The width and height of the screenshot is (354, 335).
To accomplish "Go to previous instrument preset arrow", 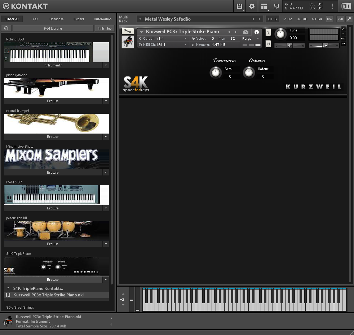I will [x=229, y=32].
